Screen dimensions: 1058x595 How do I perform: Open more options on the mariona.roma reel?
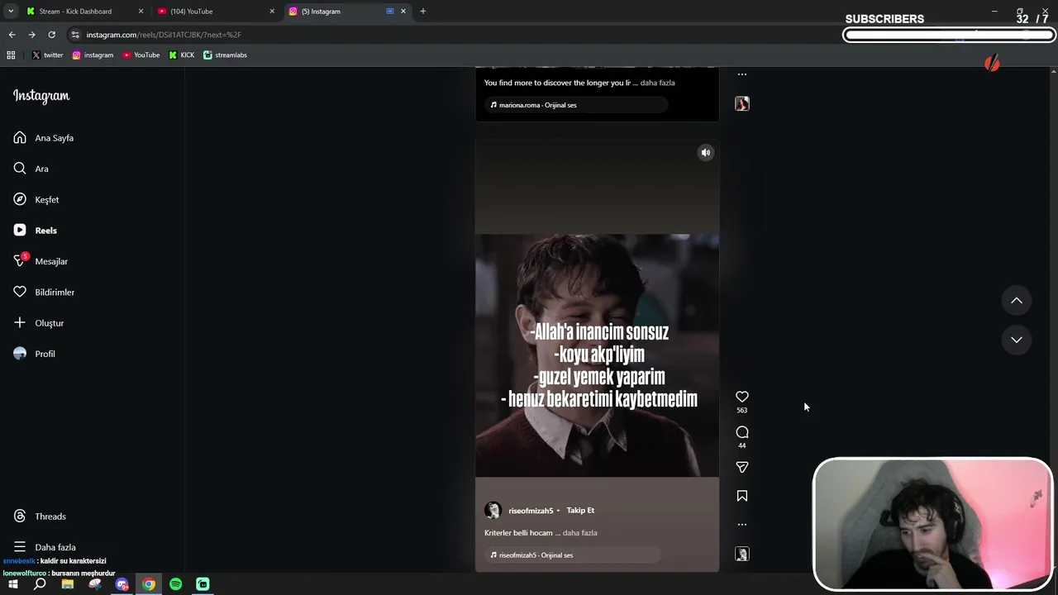(x=742, y=74)
